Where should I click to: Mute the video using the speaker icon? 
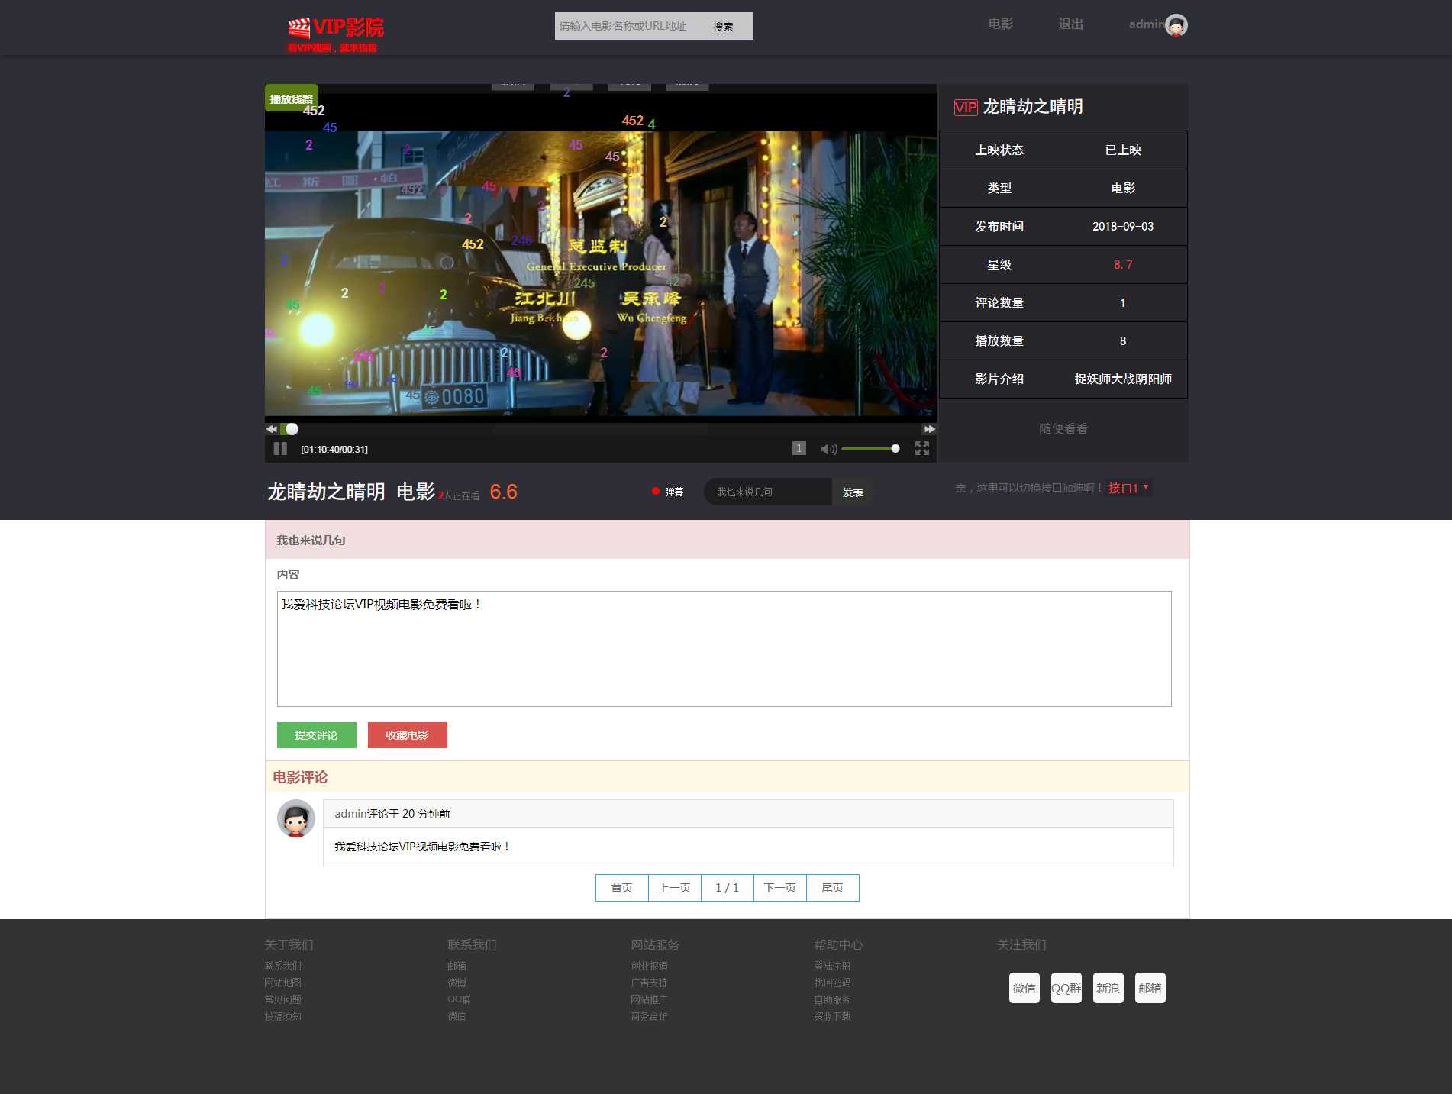pos(828,449)
